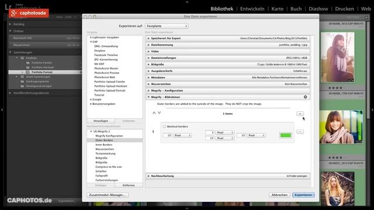Select the DNG-Umwandlung preset
Viewport: 374px width, 210px height.
(x=106, y=46)
